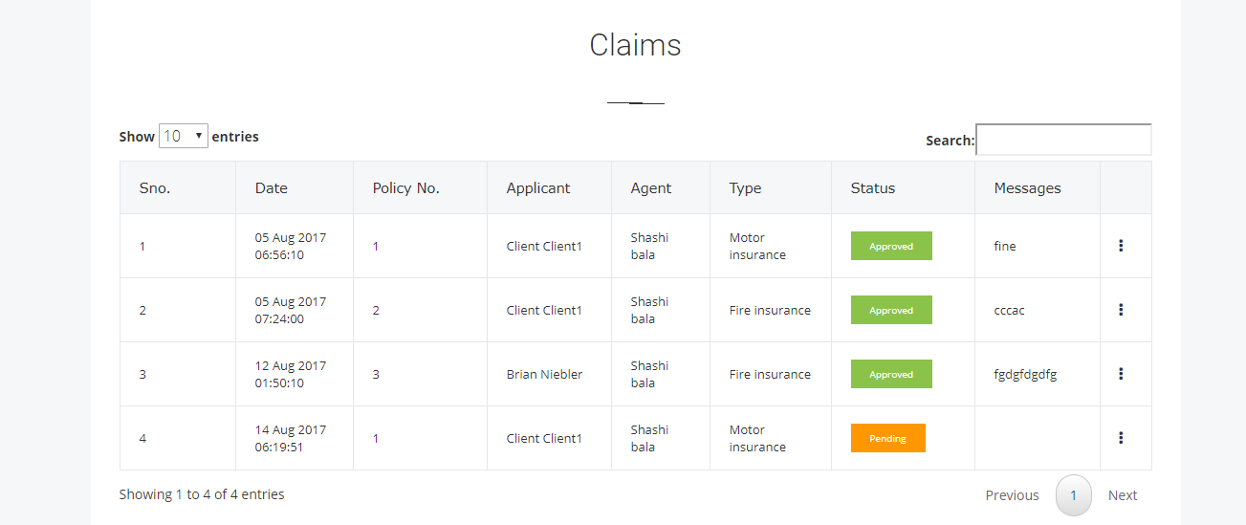
Task: Sort table by Sno. column
Action: 178,188
